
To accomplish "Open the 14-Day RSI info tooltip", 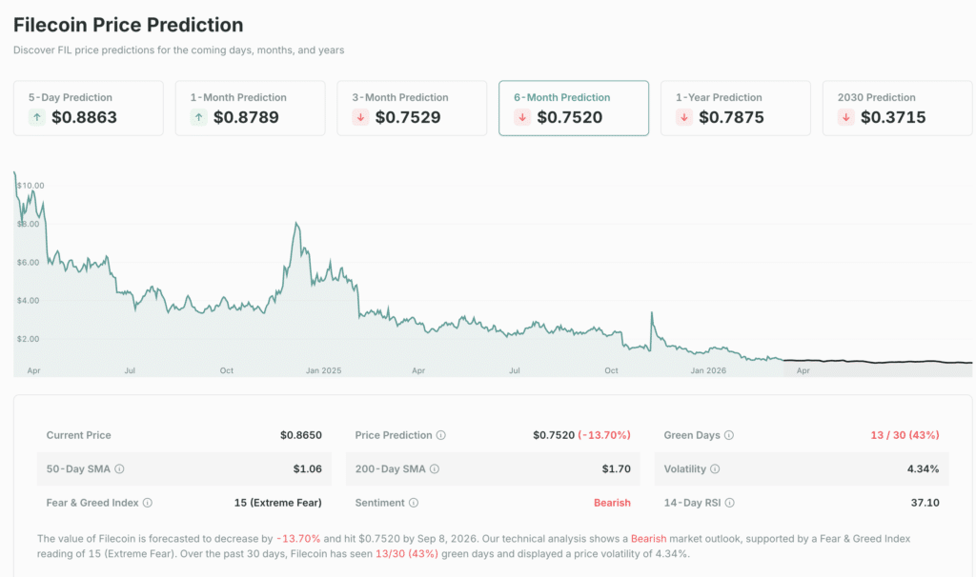I will [x=728, y=503].
